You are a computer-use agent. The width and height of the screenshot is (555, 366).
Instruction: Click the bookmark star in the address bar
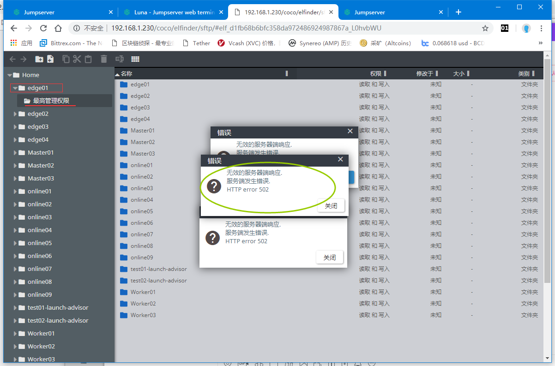click(x=485, y=28)
